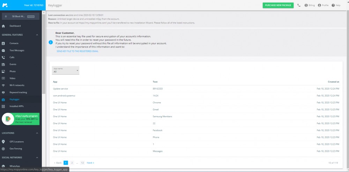Open Text Messages icon in sidebar
349x172 pixels.
point(3,51)
